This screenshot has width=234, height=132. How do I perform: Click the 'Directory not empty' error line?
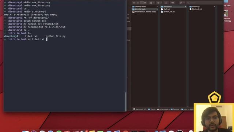tap(31, 15)
